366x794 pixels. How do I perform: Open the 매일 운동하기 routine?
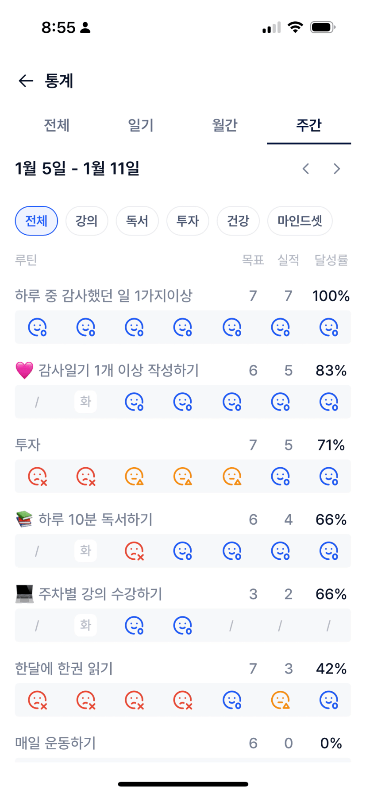pyautogui.click(x=56, y=743)
